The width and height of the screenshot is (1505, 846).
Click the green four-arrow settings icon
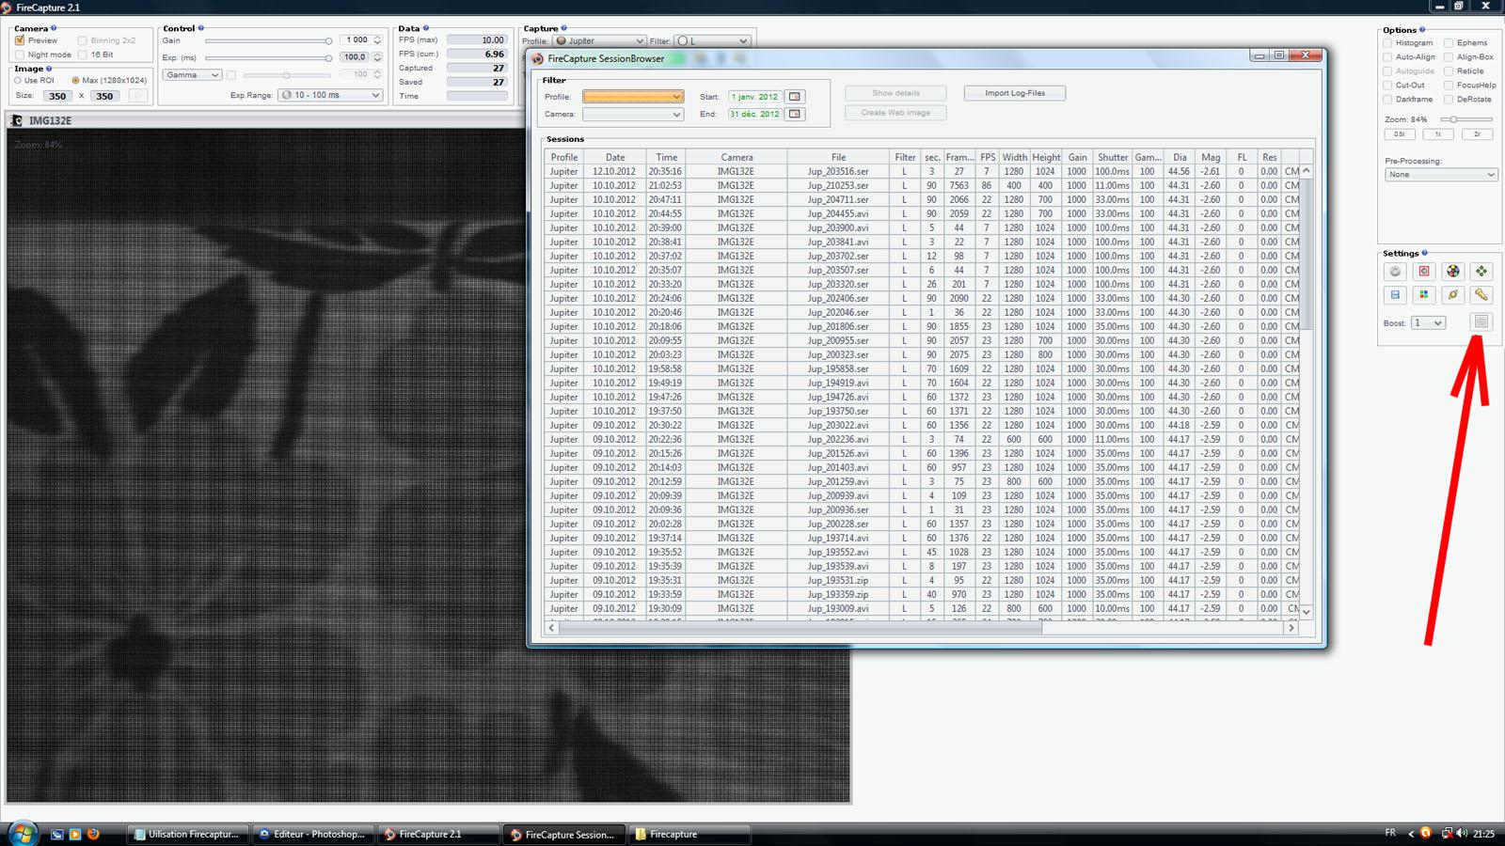click(x=1481, y=272)
